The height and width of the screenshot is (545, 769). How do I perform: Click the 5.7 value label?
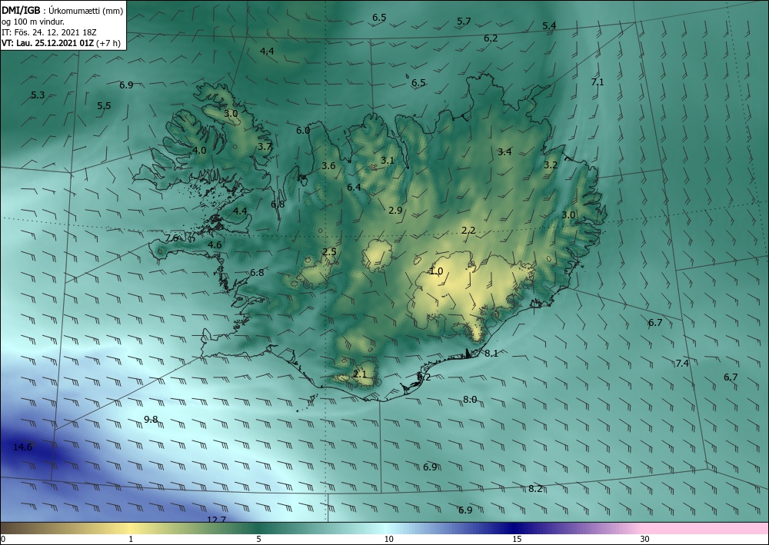[x=464, y=21]
